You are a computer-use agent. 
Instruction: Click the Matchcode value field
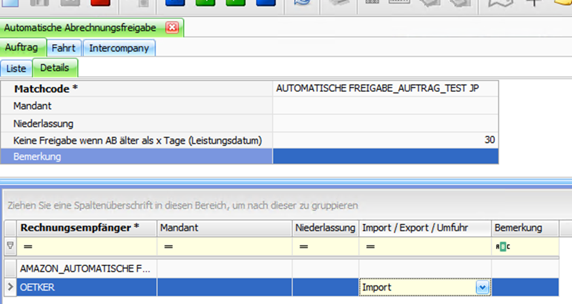(386, 88)
